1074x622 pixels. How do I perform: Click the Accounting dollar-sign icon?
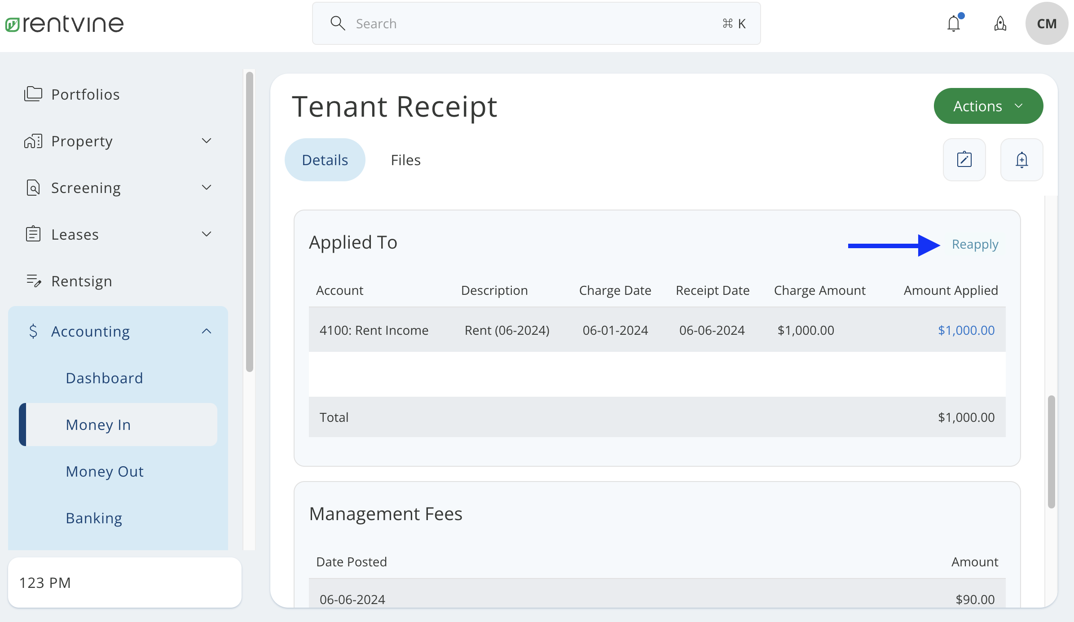click(x=33, y=331)
